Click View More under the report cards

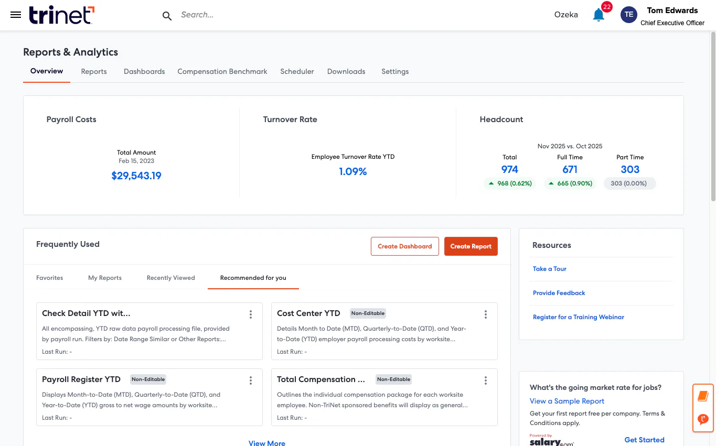[x=267, y=443]
